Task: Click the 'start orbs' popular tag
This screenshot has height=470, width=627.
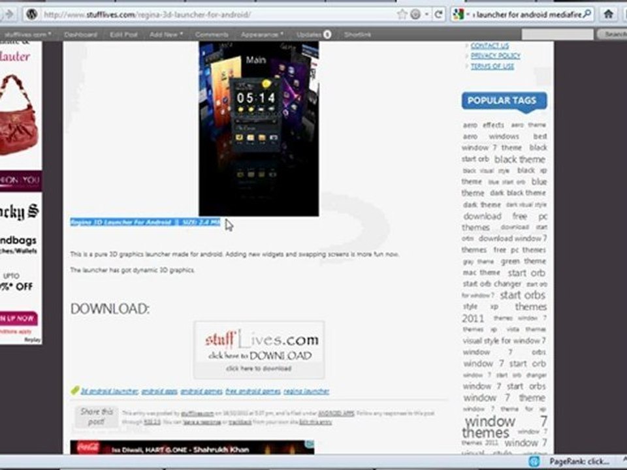Action: [522, 295]
